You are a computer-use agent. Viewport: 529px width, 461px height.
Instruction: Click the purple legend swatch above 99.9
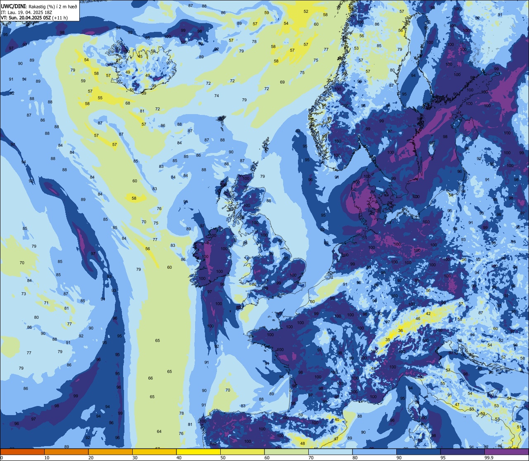[x=507, y=451]
